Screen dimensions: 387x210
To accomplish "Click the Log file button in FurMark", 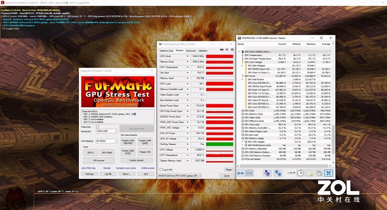I will coord(108,174).
